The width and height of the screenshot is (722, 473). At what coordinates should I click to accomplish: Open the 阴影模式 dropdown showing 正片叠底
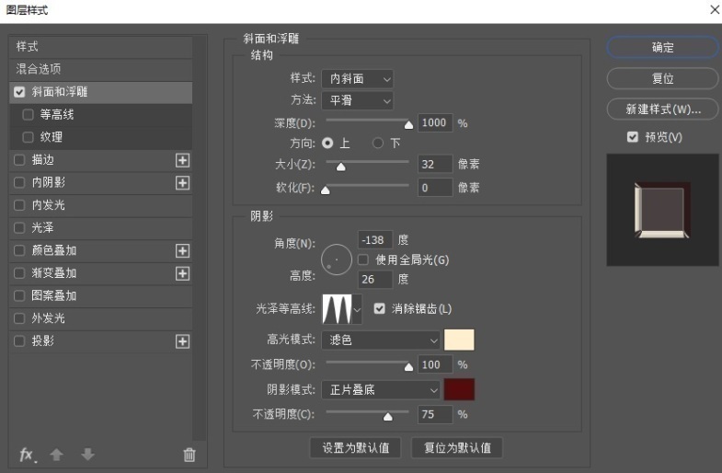pyautogui.click(x=380, y=390)
